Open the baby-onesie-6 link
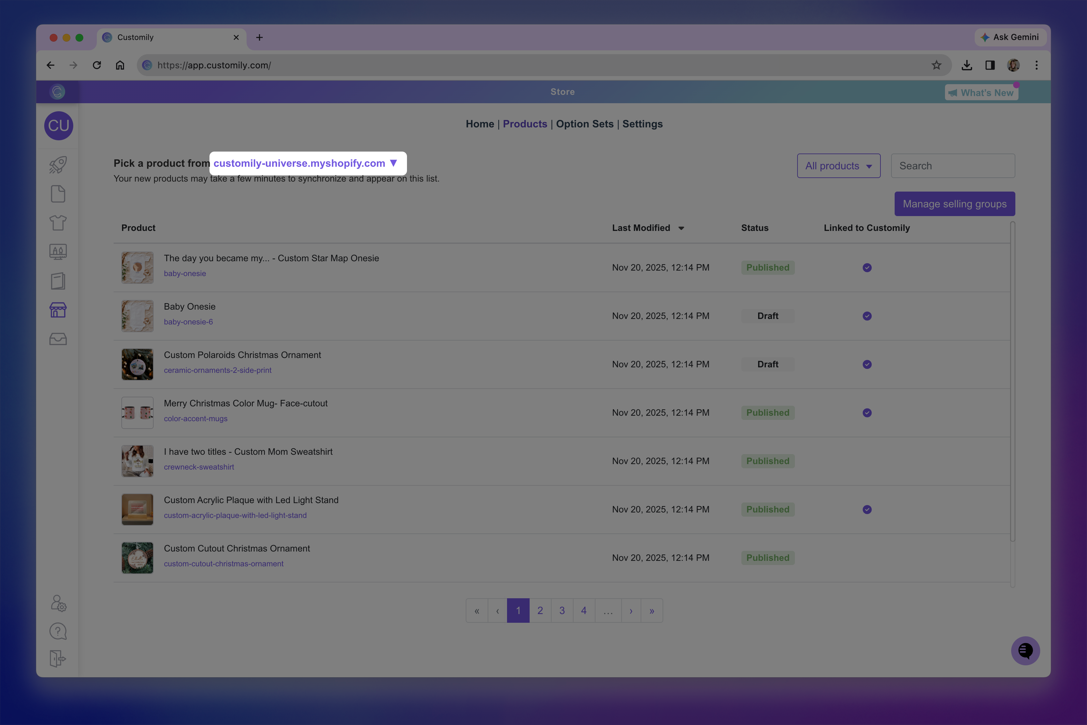The height and width of the screenshot is (725, 1087). (188, 322)
